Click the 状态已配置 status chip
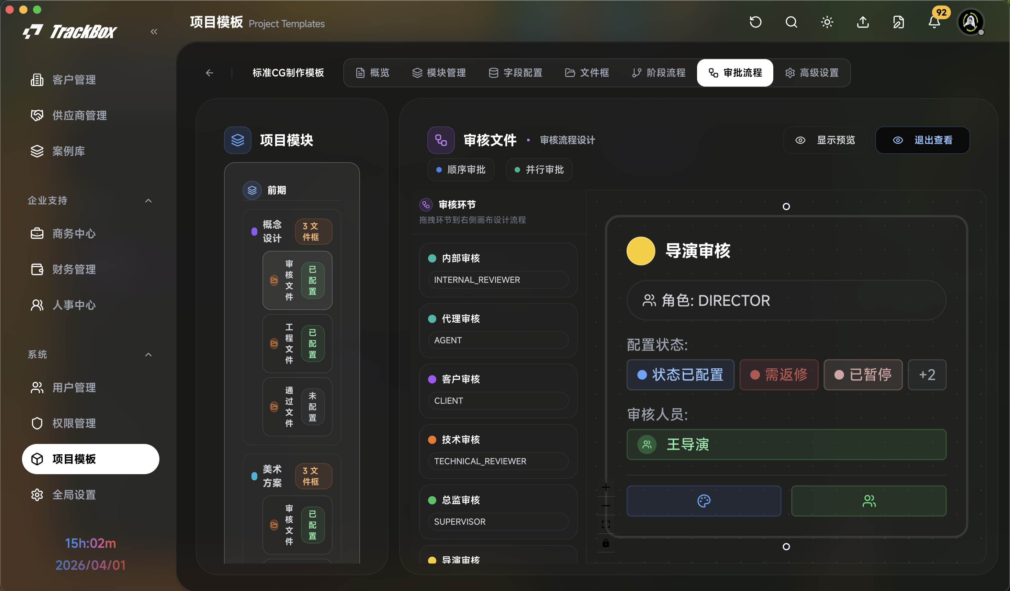 681,375
